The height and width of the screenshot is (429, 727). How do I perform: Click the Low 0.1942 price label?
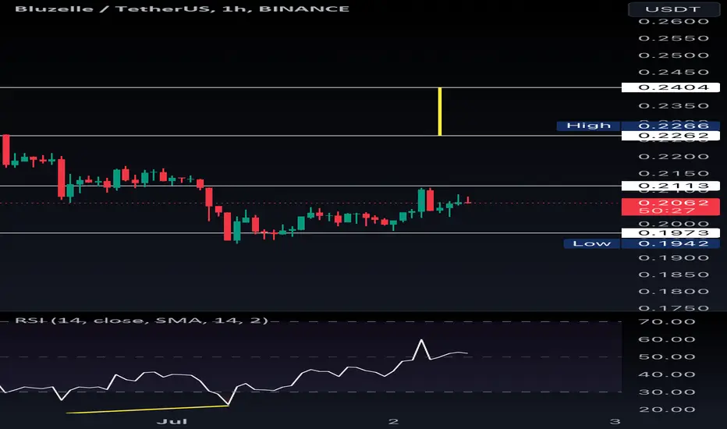pyautogui.click(x=642, y=243)
